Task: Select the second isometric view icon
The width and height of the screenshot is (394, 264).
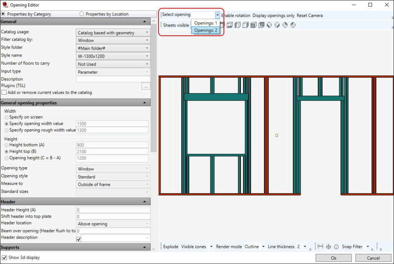Action: pos(277,25)
